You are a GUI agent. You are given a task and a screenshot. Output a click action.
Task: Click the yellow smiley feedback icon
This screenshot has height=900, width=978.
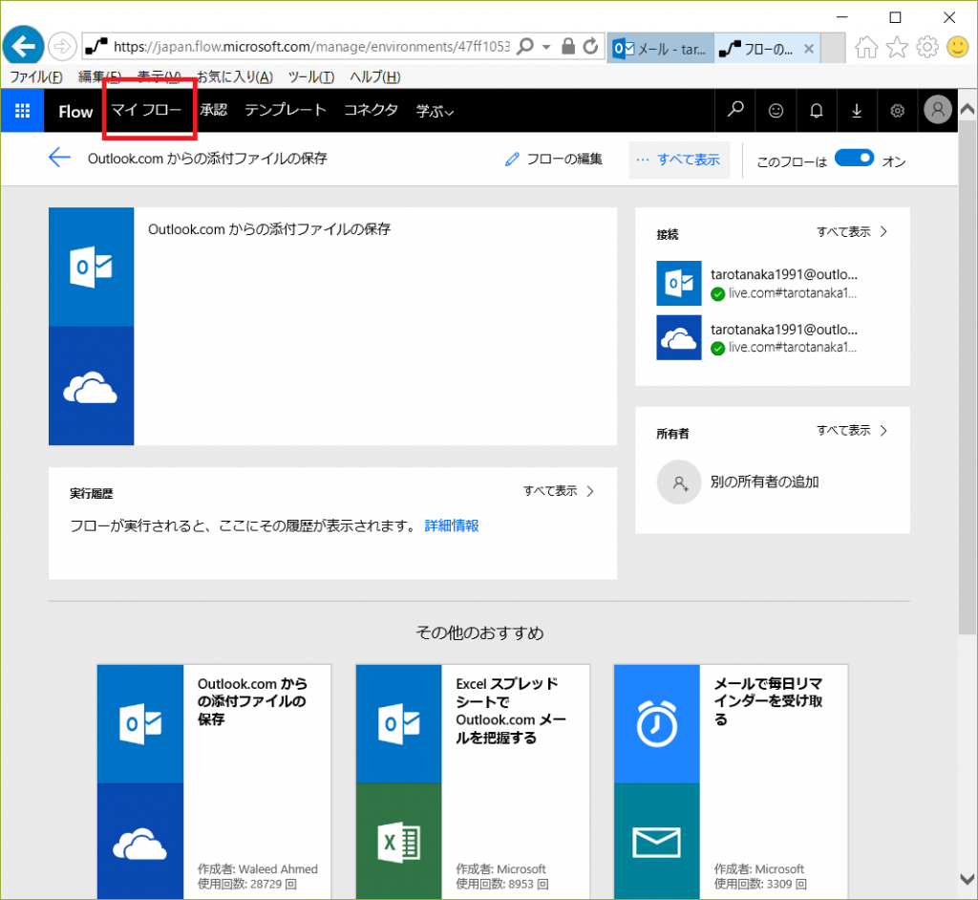pos(957,47)
